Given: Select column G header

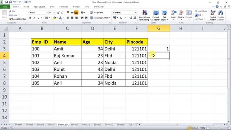Looking at the screenshot, I should (159, 28).
